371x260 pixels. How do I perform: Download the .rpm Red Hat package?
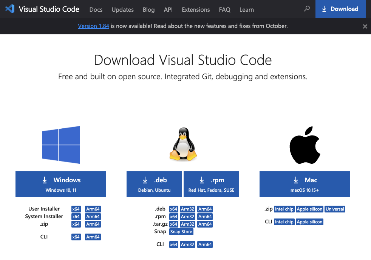[x=211, y=184]
